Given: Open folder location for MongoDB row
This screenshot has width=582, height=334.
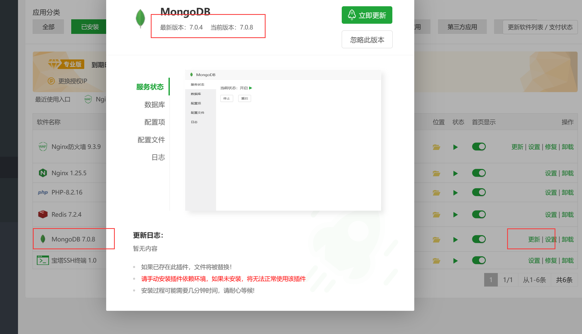Looking at the screenshot, I should point(436,240).
